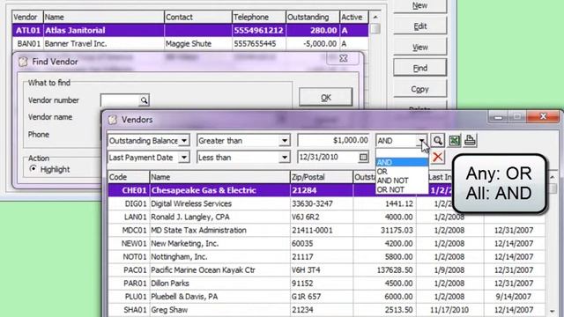Select the blank entry in operator list
The image size is (564, 317).
(402, 153)
